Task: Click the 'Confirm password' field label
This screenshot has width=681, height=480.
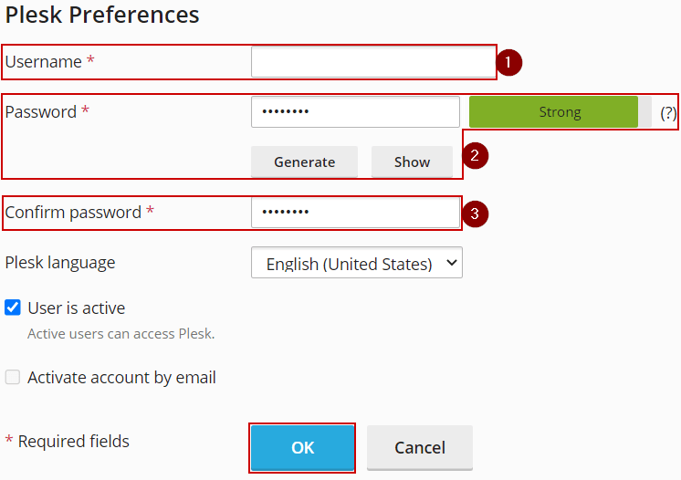Action: [73, 213]
